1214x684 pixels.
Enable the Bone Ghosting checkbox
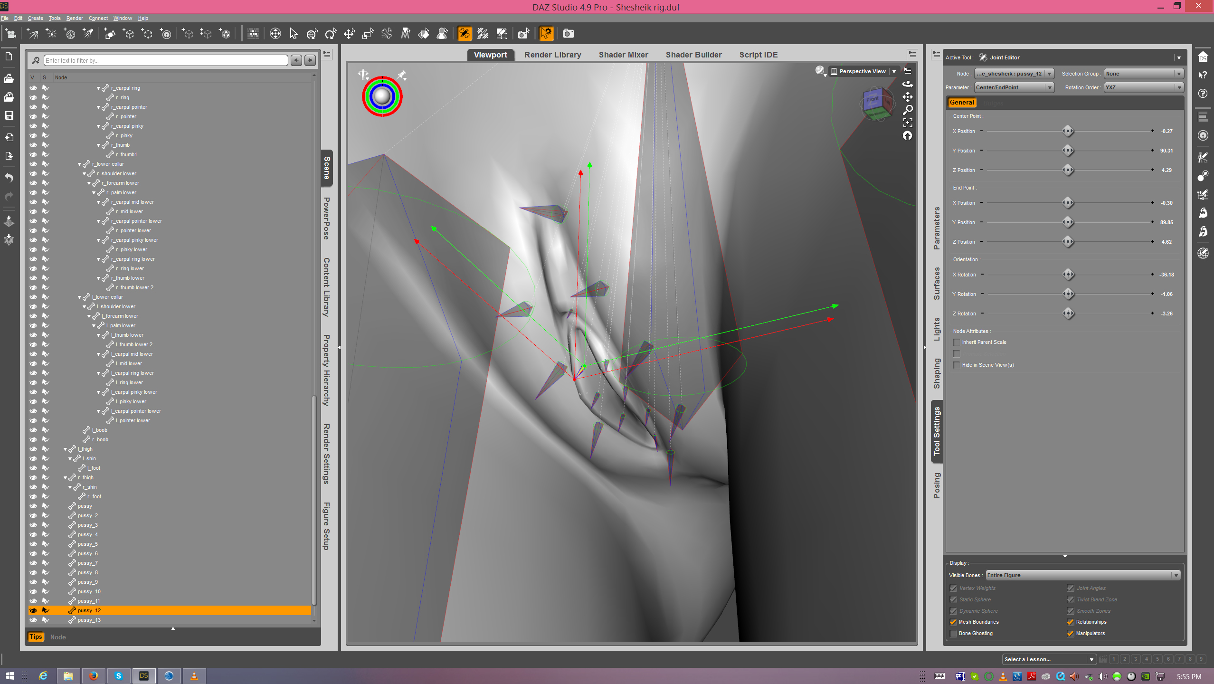pos(953,633)
